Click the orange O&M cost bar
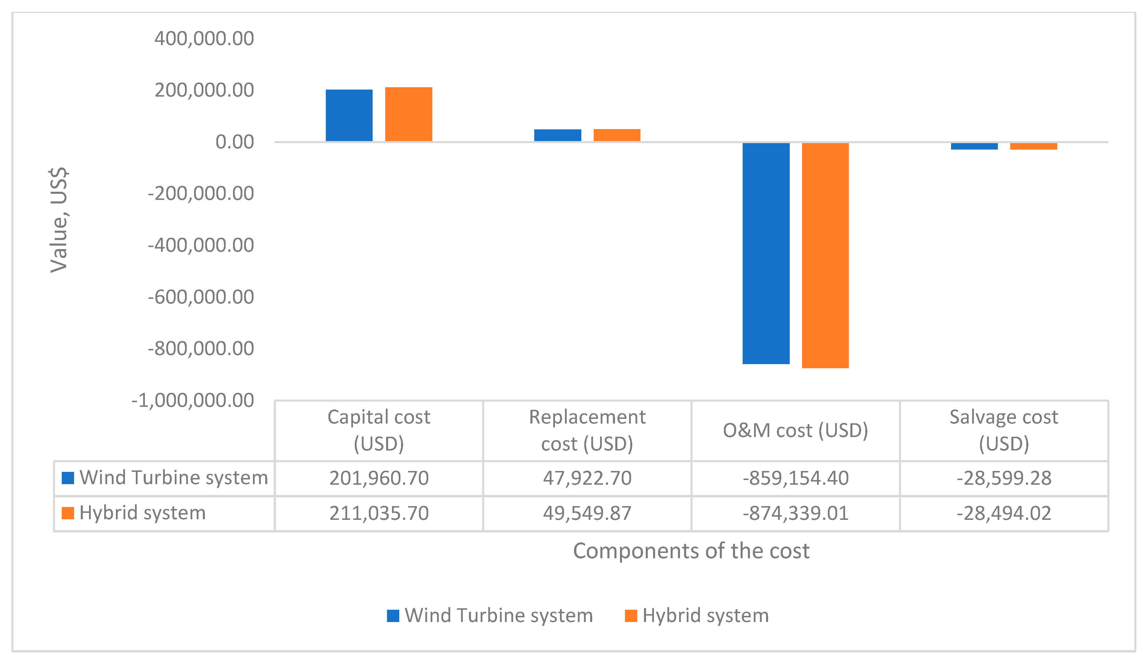Viewport: 1146px width, 663px height. point(825,255)
